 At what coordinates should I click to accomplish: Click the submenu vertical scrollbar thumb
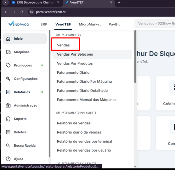click(135, 57)
